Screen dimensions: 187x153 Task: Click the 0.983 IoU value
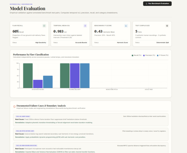point(59,31)
